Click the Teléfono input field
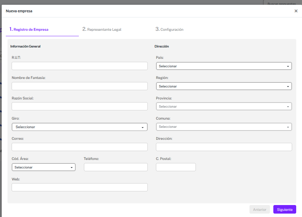 [116, 167]
